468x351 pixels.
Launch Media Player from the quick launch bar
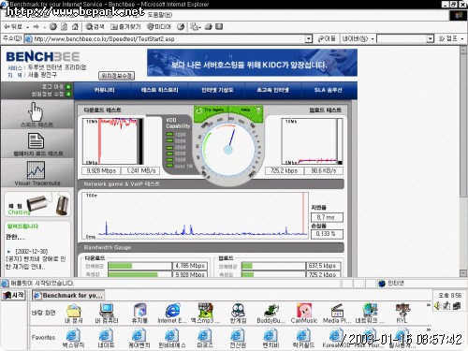pos(337,314)
